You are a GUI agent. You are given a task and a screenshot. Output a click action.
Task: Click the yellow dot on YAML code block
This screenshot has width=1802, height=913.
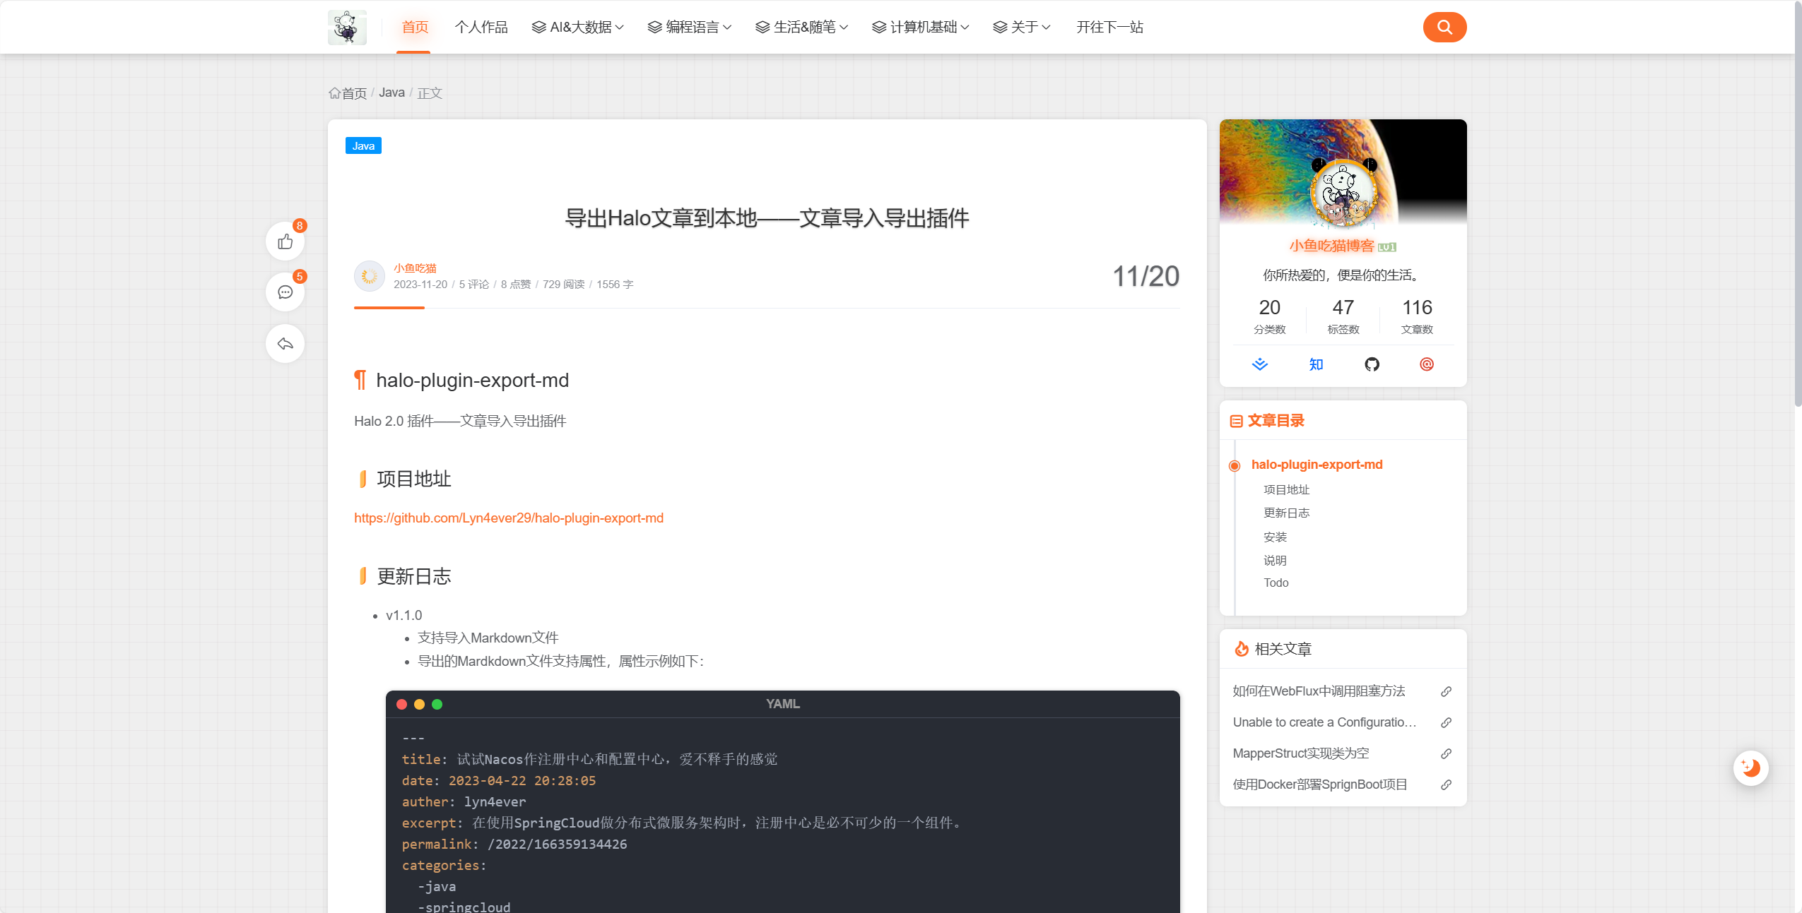pyautogui.click(x=419, y=705)
